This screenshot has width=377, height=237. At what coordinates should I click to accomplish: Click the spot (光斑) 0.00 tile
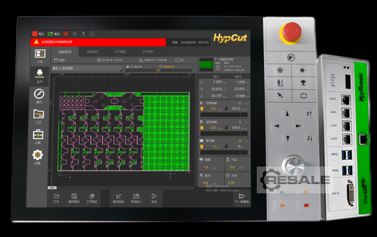point(237,179)
